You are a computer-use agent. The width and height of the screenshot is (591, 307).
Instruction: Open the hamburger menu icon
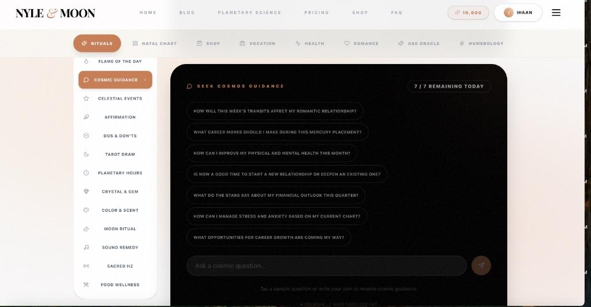pyautogui.click(x=556, y=13)
